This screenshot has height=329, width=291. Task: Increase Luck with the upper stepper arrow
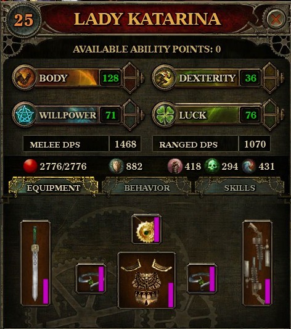[x=270, y=107]
